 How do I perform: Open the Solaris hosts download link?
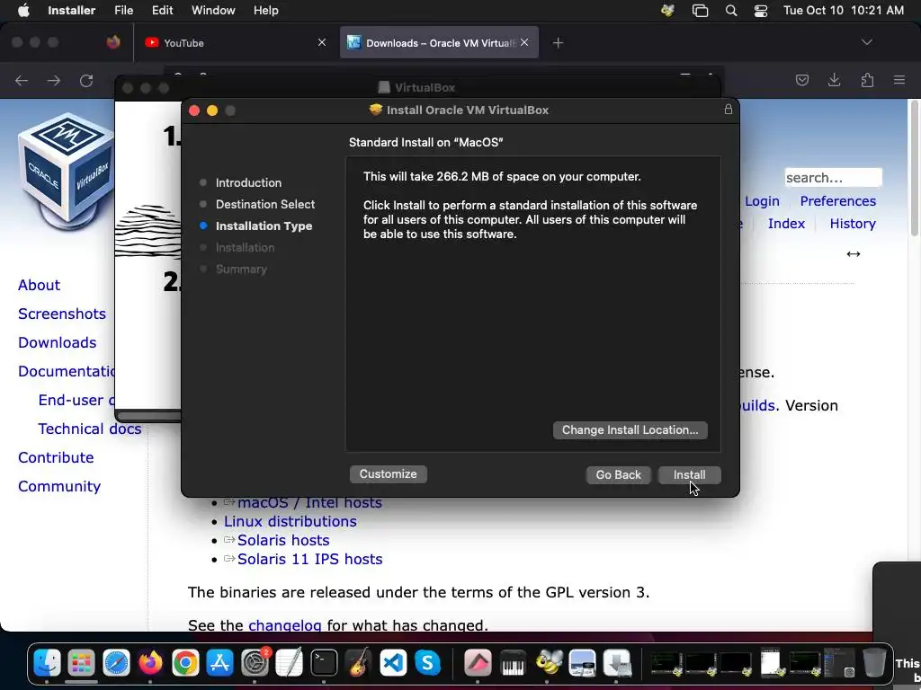283,540
